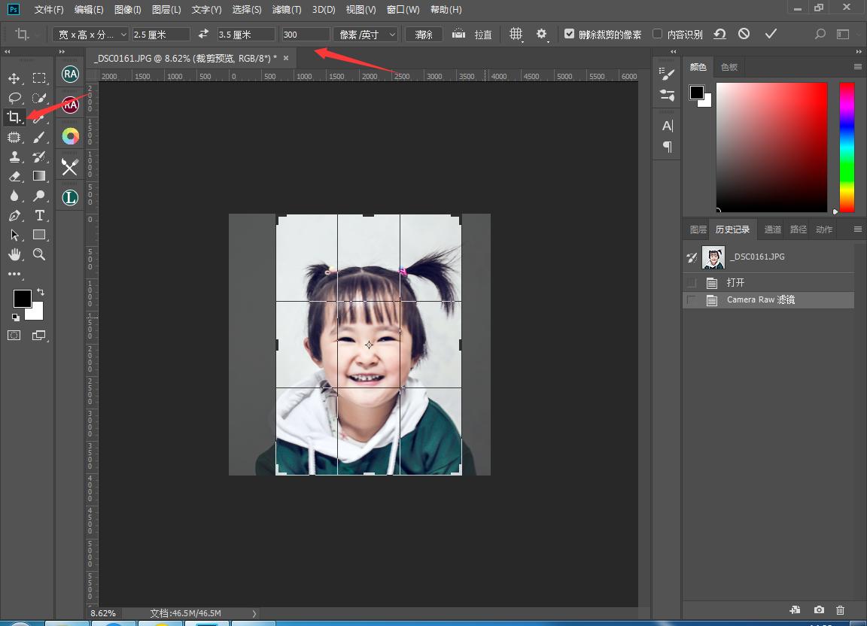The image size is (867, 626).
Task: Swap width and height crop values
Action: pyautogui.click(x=203, y=34)
